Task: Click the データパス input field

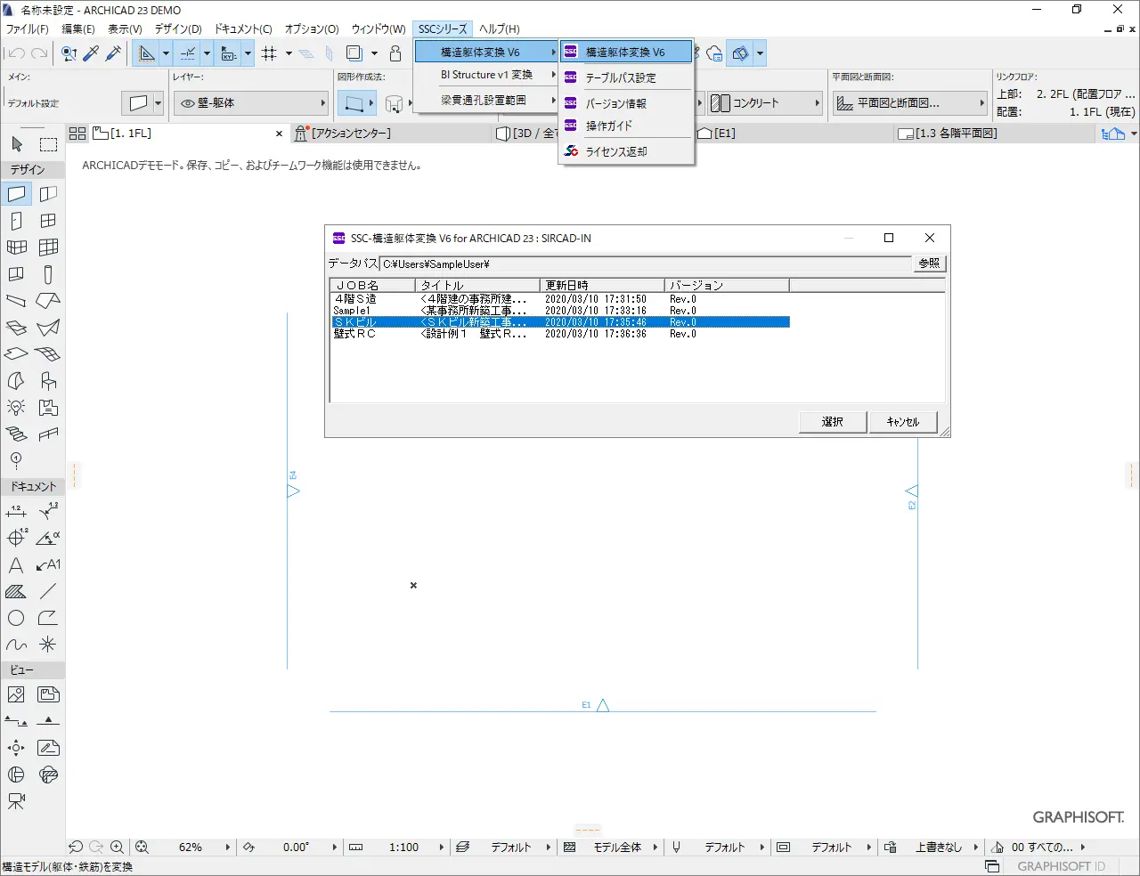Action: pos(646,264)
